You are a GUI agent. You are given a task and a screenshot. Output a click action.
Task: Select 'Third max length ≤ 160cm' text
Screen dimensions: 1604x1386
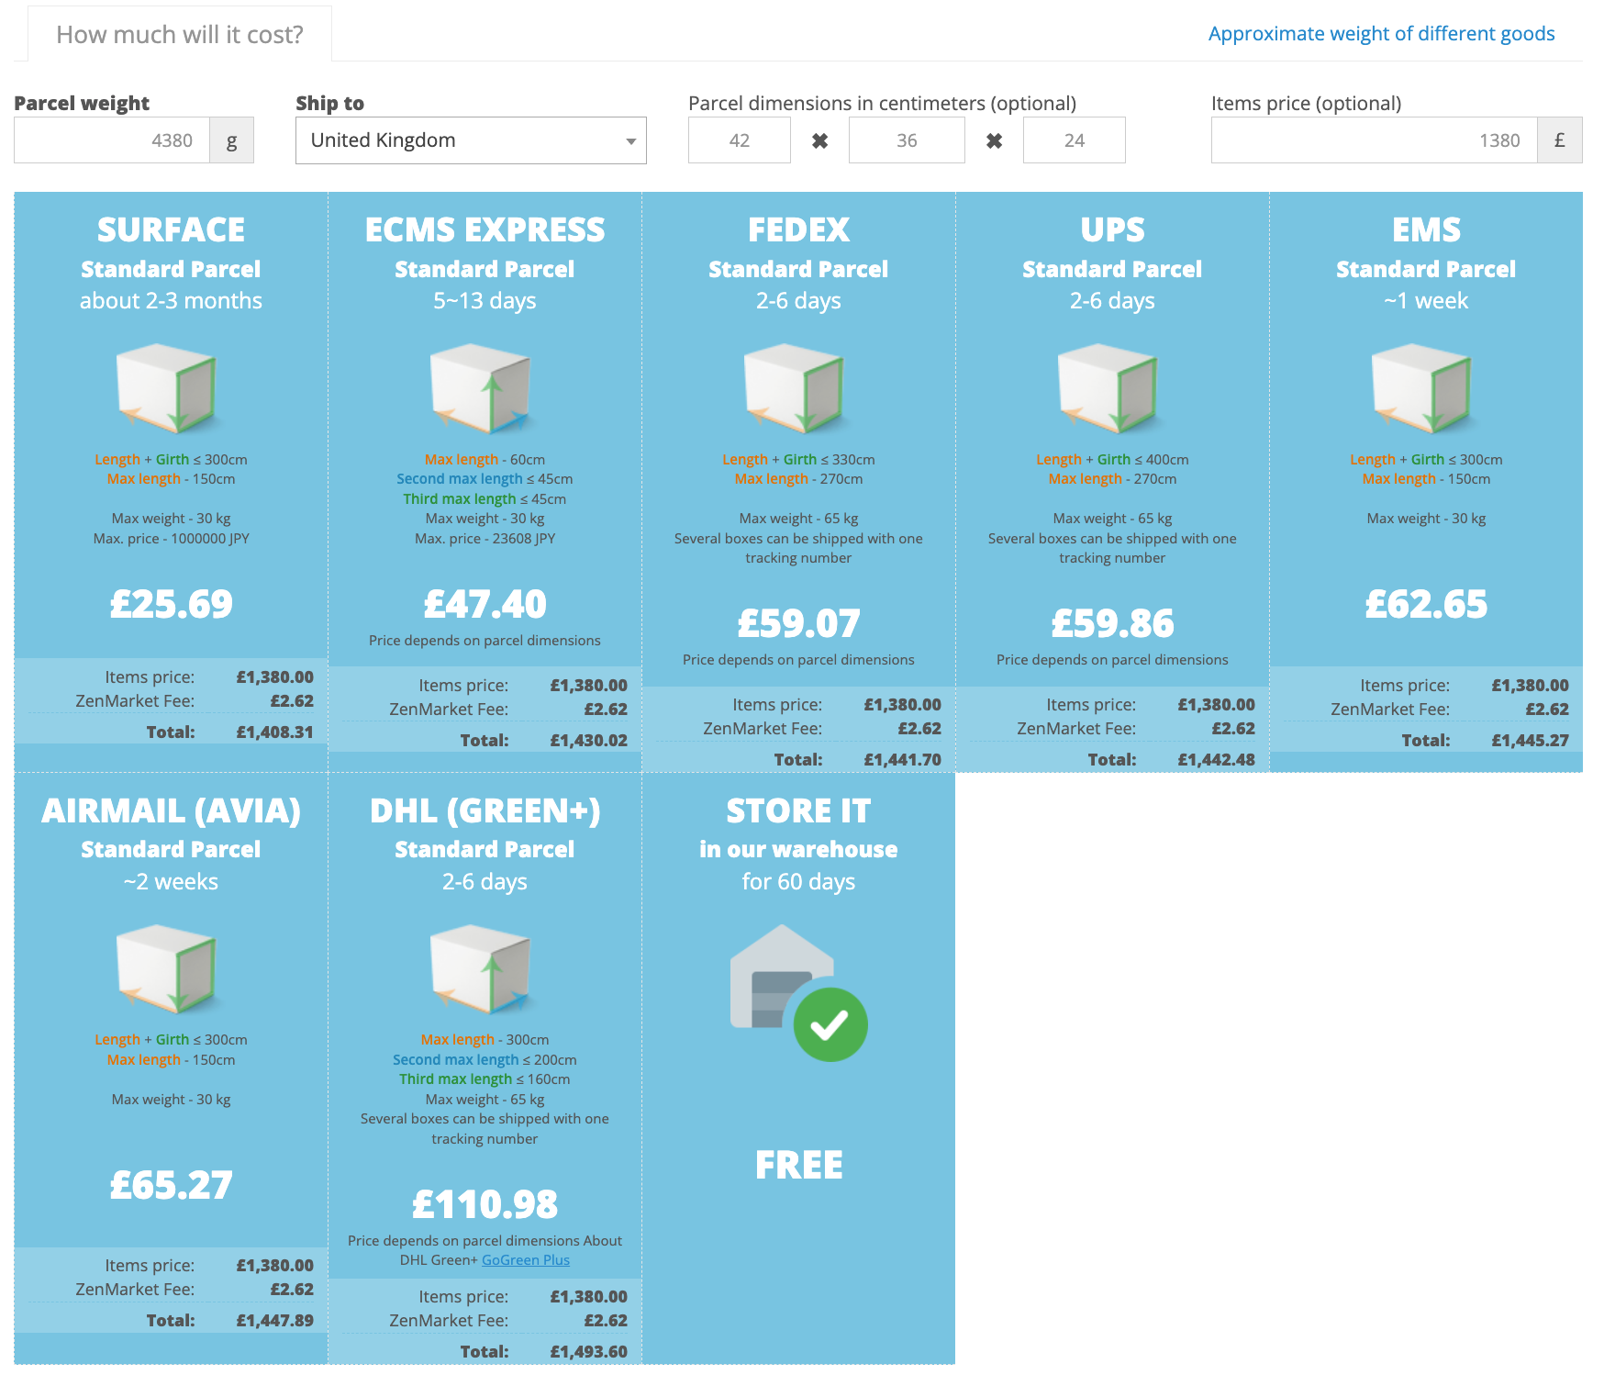point(485,1079)
